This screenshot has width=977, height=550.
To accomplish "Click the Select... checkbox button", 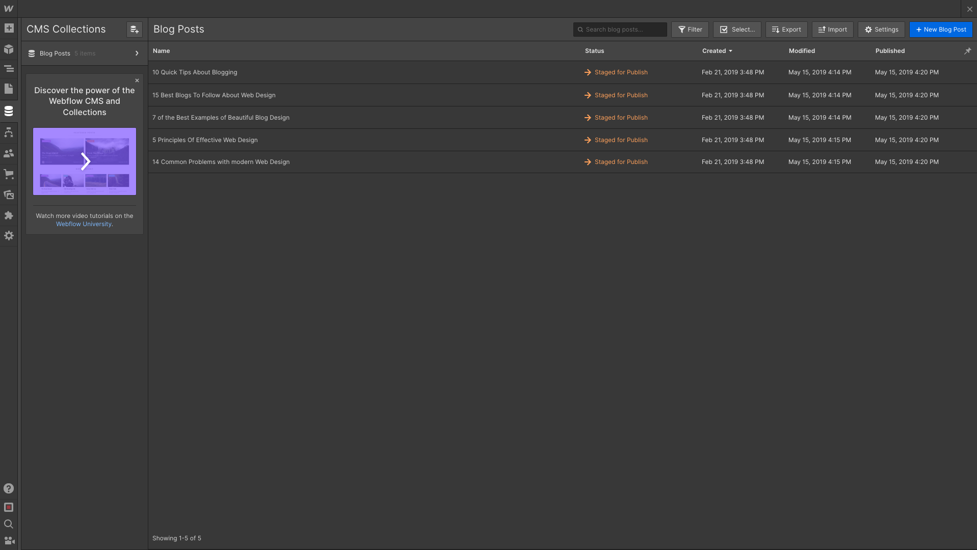I will (x=737, y=30).
